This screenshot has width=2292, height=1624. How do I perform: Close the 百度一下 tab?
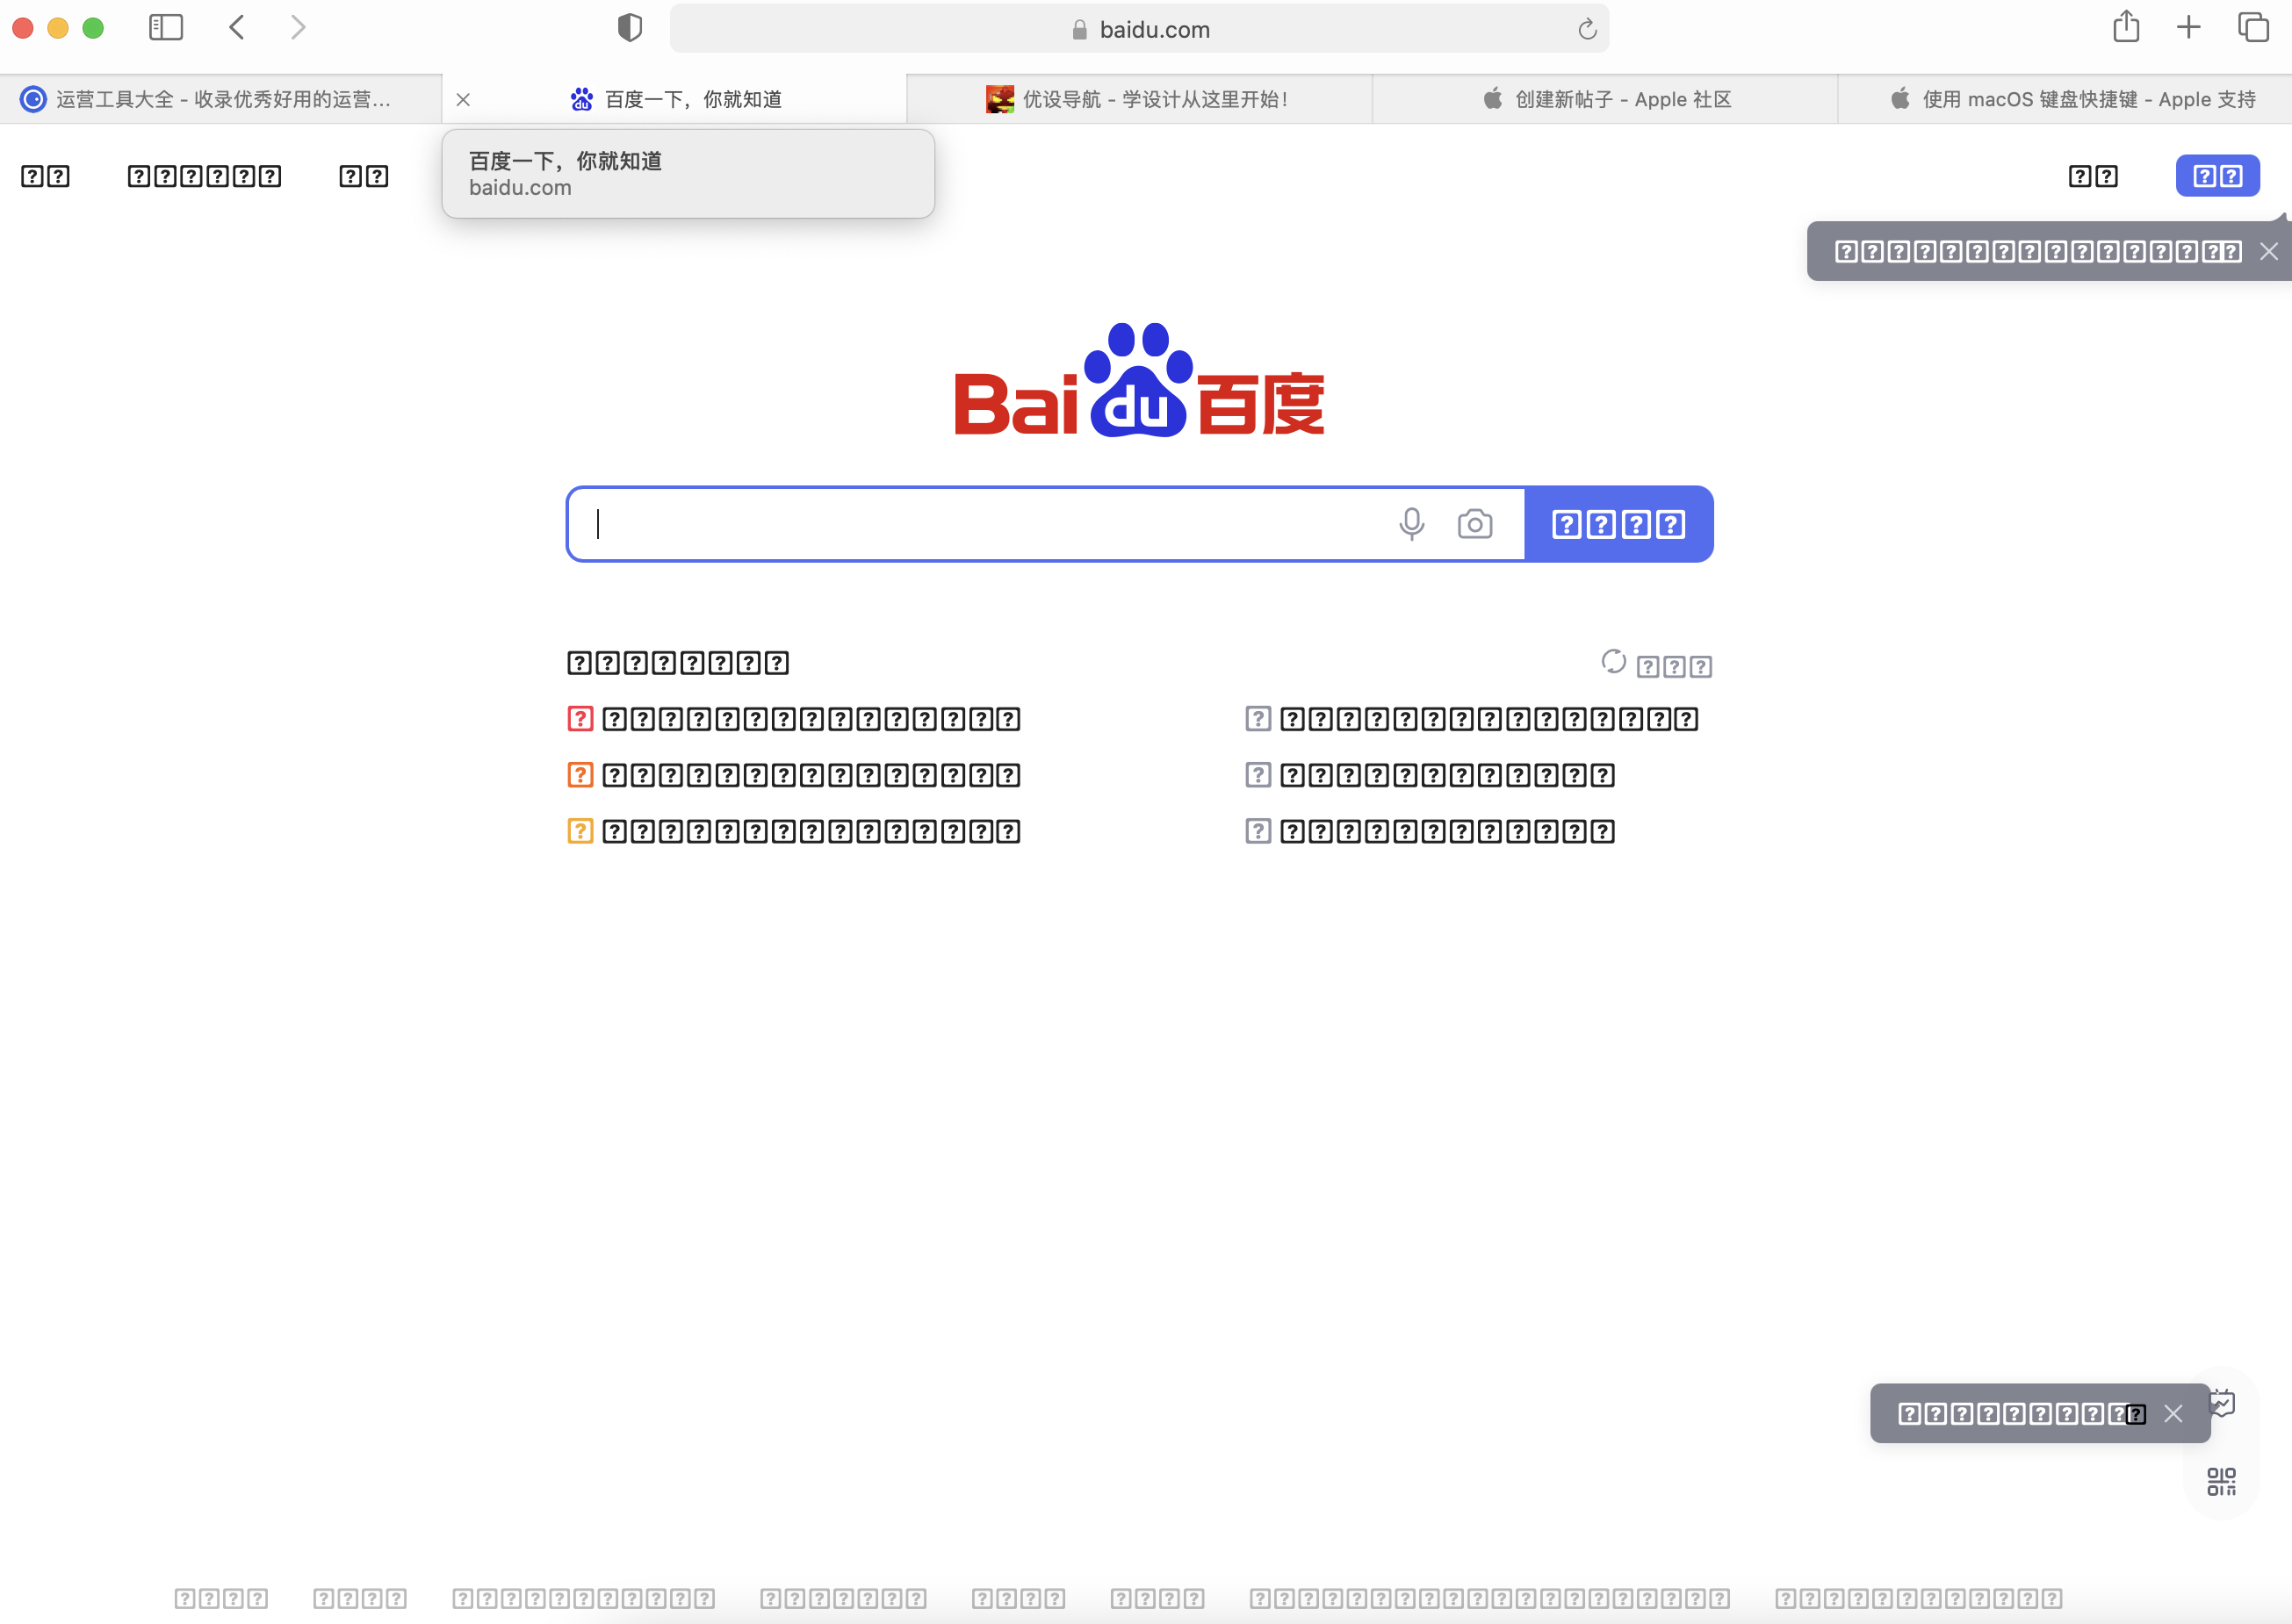(x=463, y=99)
